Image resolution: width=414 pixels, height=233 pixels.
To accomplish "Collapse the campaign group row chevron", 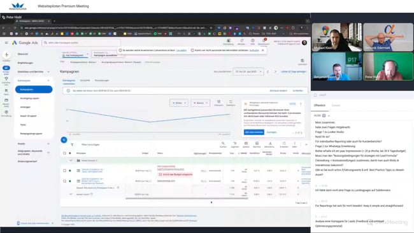I will (x=71, y=160).
